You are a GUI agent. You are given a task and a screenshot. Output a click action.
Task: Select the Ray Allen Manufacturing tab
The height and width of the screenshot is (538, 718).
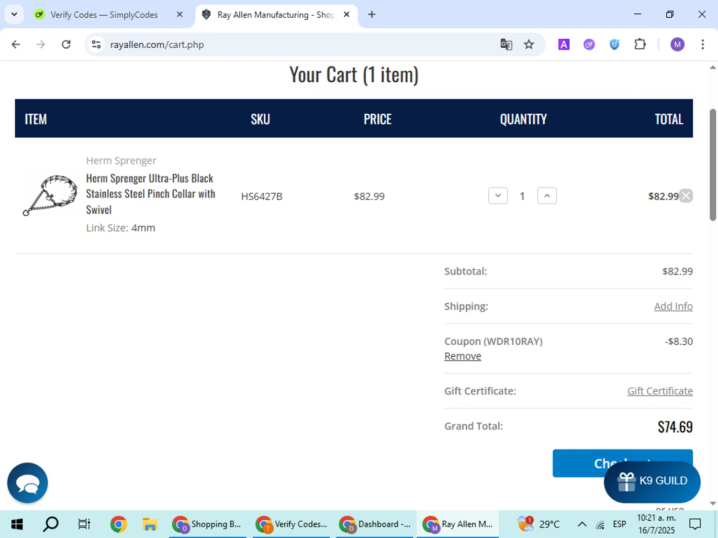[277, 15]
